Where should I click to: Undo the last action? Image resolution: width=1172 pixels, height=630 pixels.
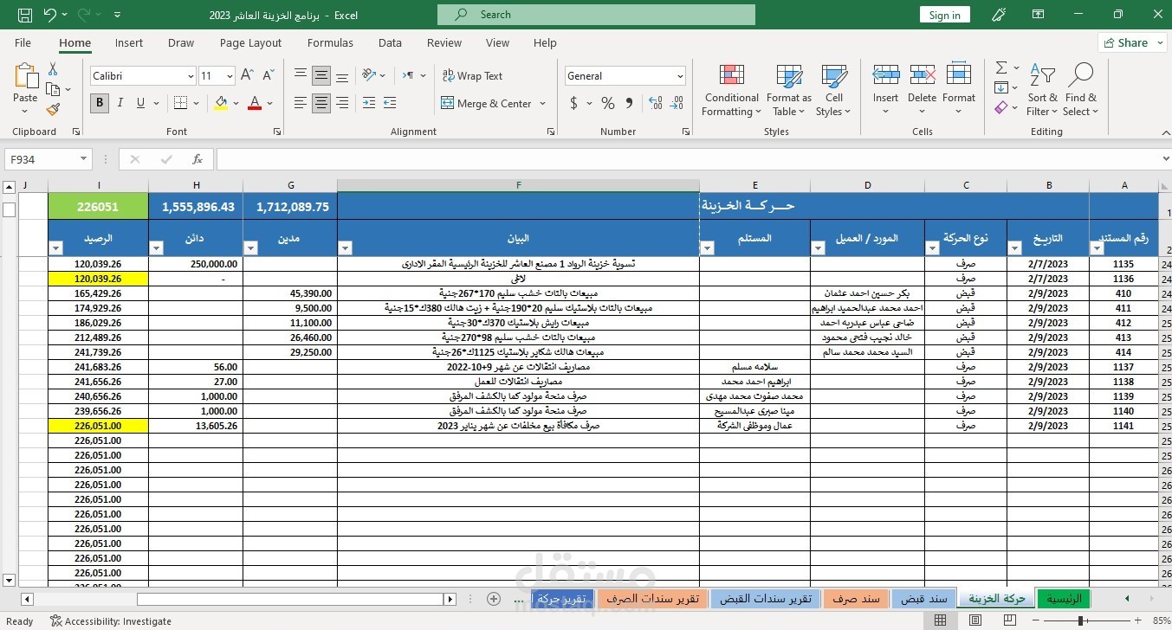click(x=49, y=15)
